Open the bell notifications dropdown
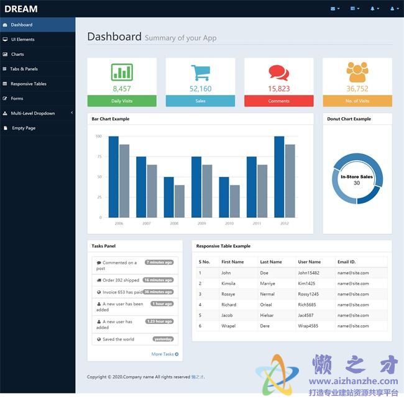This screenshot has width=404, height=399. 374,9
